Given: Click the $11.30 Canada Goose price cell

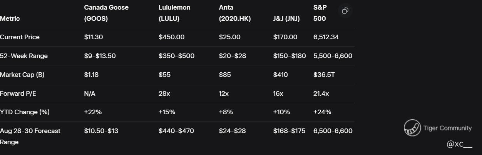Looking at the screenshot, I should tap(93, 37).
